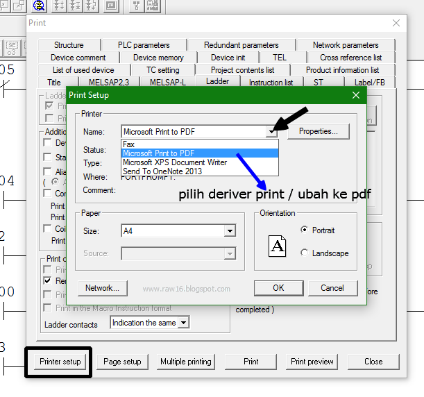Click the step icon with straight down arrow

pyautogui.click(x=59, y=5)
